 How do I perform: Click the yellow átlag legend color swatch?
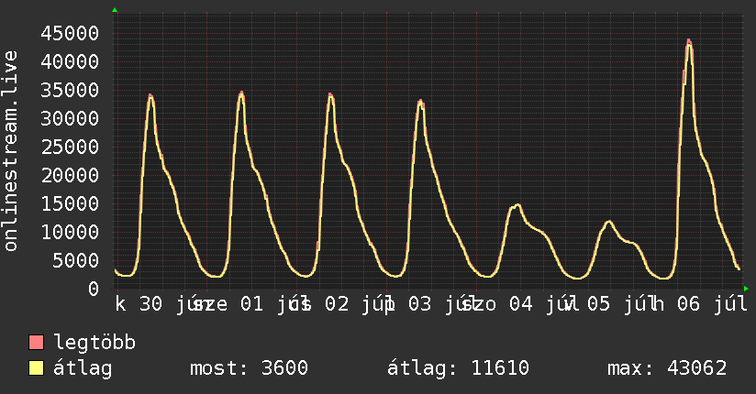coord(36,367)
